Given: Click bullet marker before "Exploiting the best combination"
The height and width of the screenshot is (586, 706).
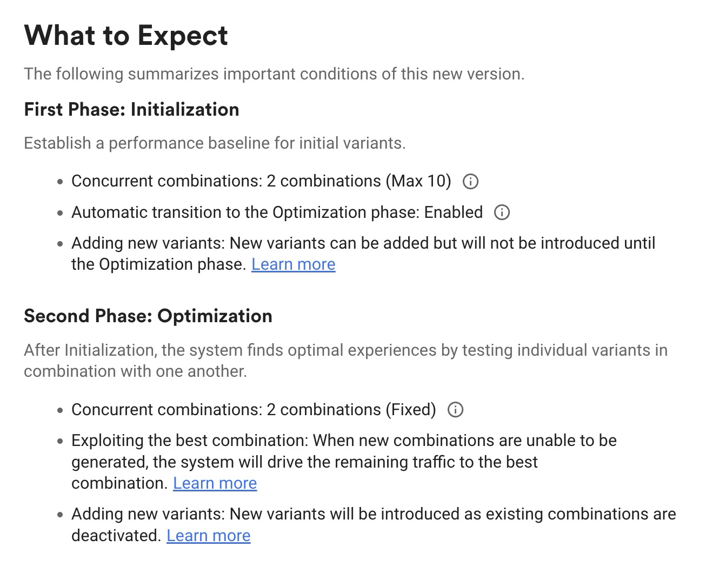Looking at the screenshot, I should coord(61,442).
